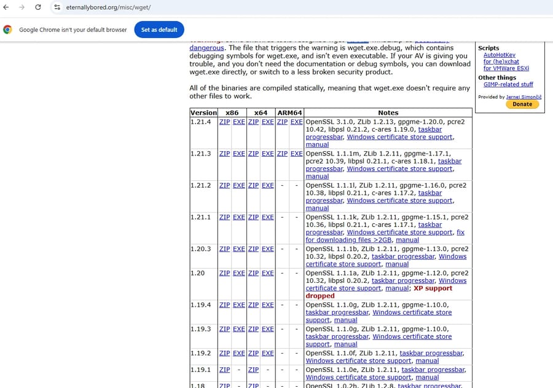The height and width of the screenshot is (388, 553).
Task: Download wget 1.19.1 x86 ZIP
Action: pos(225,370)
